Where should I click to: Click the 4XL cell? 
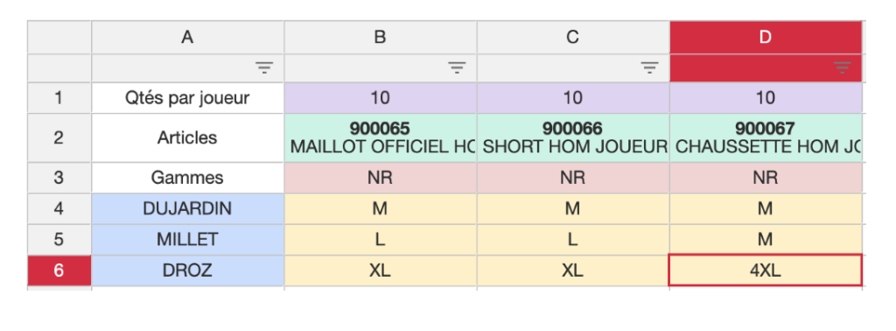(x=766, y=271)
